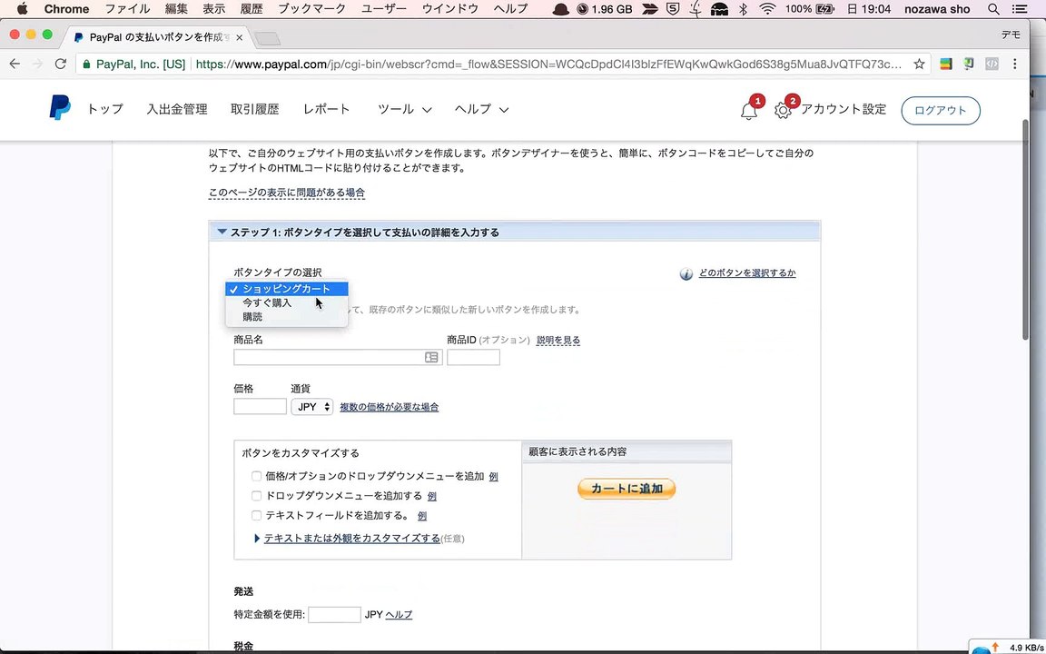Click the browser address bar URL
1046x654 pixels.
[x=548, y=64]
